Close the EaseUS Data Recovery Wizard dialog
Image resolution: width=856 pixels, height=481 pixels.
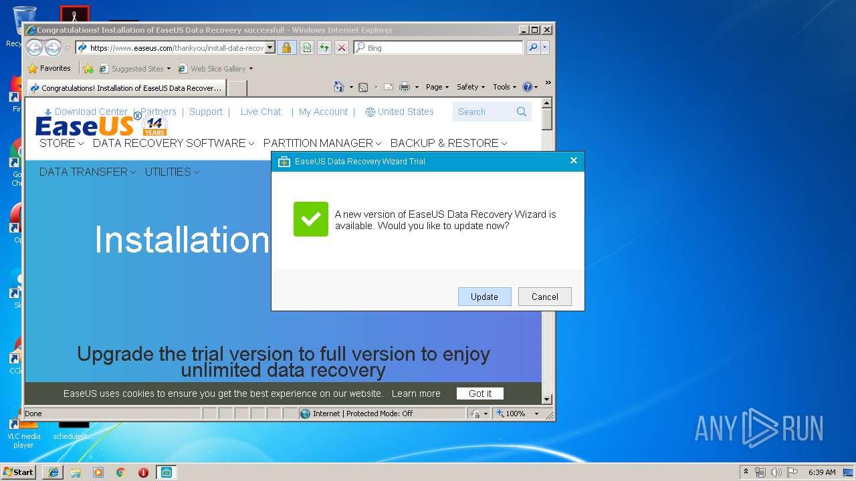pyautogui.click(x=573, y=160)
